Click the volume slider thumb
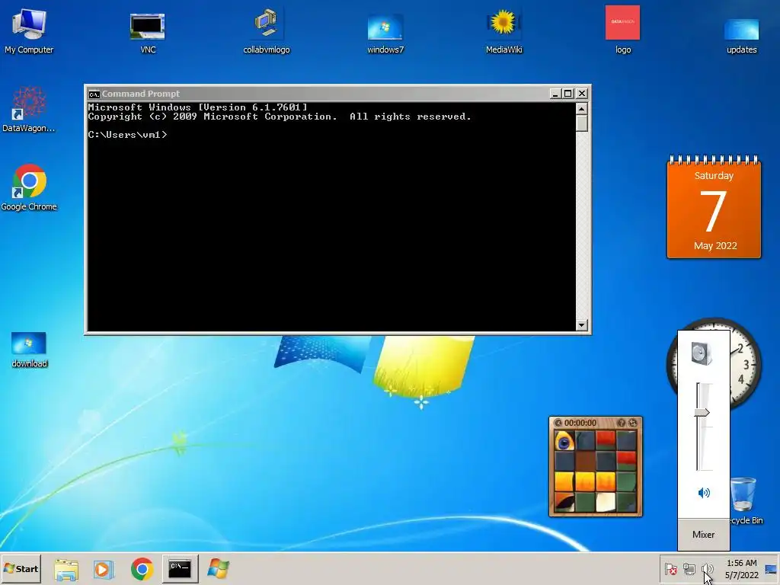 pyautogui.click(x=702, y=412)
